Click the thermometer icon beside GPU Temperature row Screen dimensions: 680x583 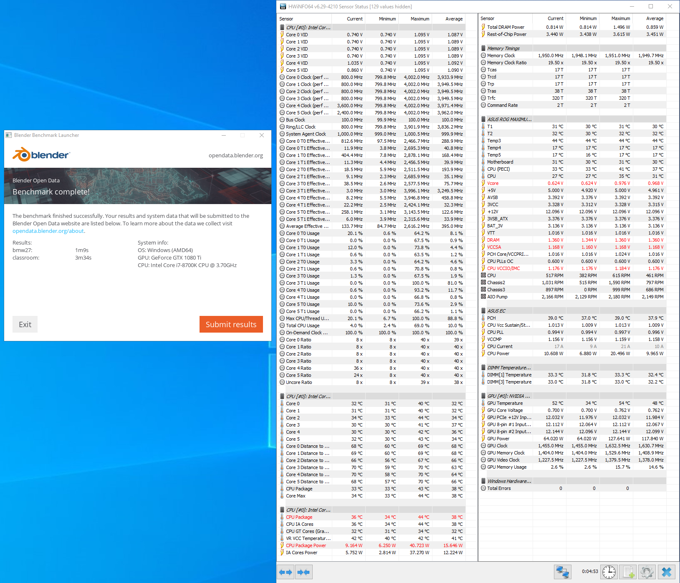tap(483, 403)
